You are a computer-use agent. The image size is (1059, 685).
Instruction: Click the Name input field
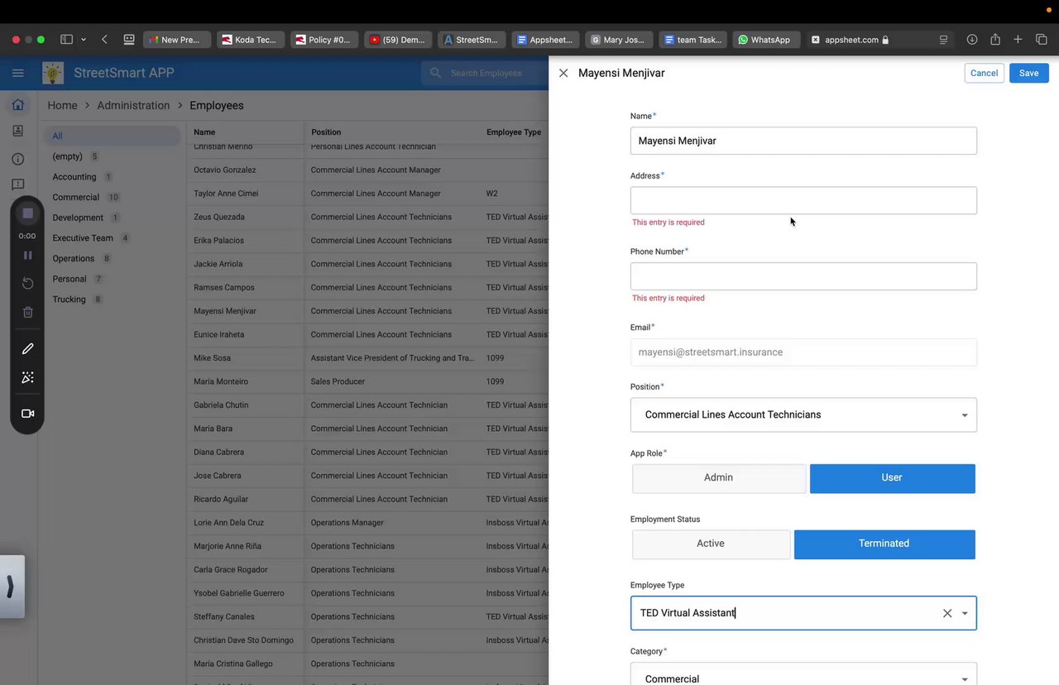coord(803,141)
